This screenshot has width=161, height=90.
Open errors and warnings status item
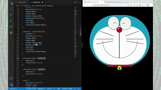(13, 88)
